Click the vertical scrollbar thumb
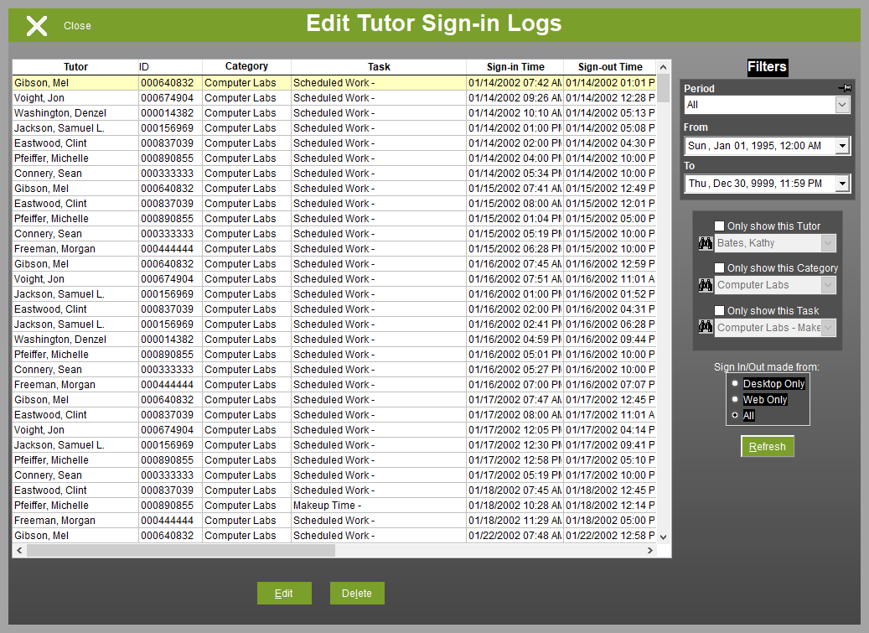869x633 pixels. pyautogui.click(x=664, y=88)
